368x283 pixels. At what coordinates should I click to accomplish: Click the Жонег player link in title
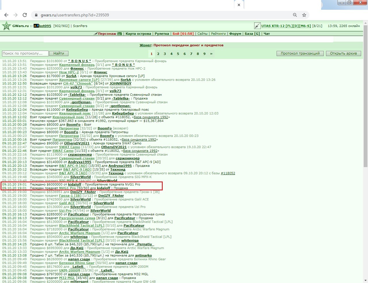(145, 45)
